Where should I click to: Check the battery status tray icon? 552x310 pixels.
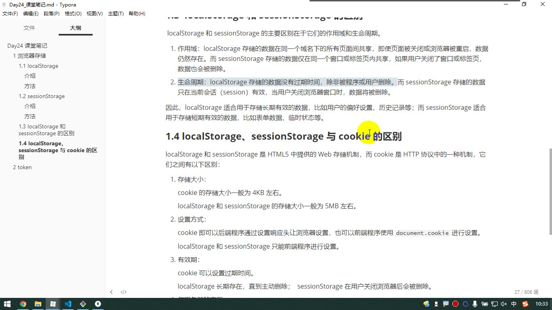(485, 304)
